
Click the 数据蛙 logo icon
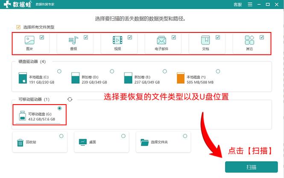tap(7, 4)
